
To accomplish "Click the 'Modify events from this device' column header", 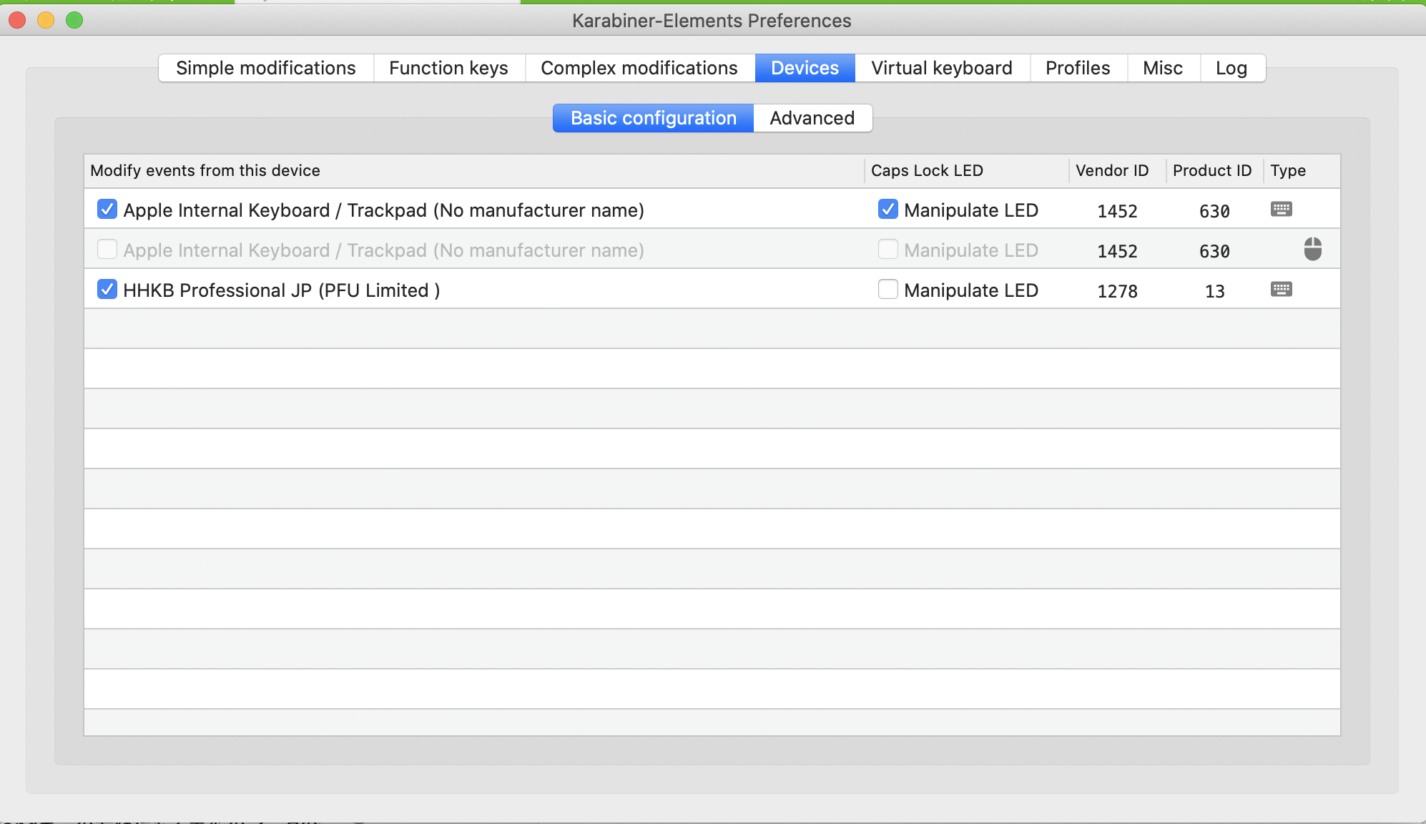I will 474,171.
